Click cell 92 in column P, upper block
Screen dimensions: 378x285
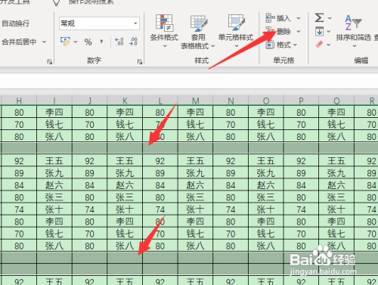[302, 160]
